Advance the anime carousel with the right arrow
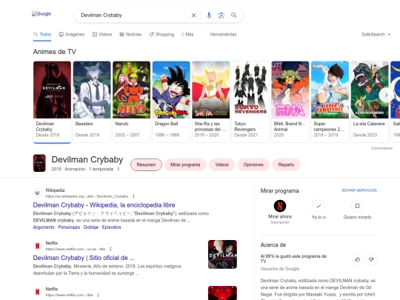Viewport: 400px width, 300px height. [x=386, y=95]
